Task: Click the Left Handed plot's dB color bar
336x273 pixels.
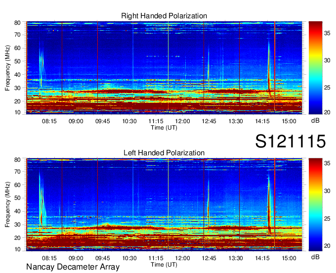Action: [315, 205]
